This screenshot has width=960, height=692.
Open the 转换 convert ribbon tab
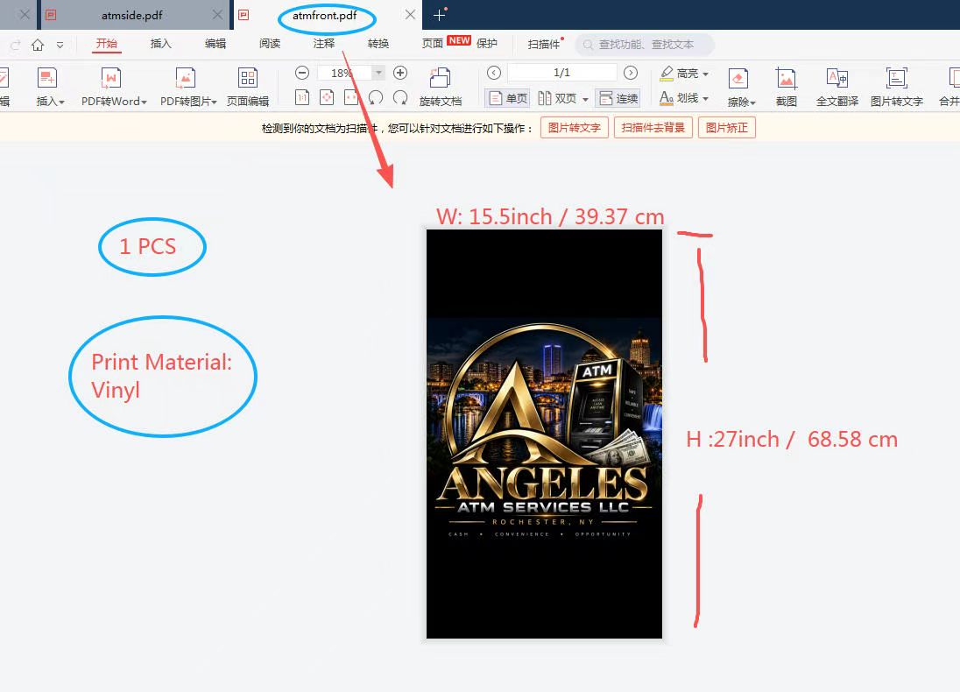[x=378, y=44]
